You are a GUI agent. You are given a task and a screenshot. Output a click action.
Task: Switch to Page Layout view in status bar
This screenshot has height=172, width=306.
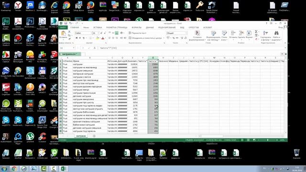coord(248,140)
